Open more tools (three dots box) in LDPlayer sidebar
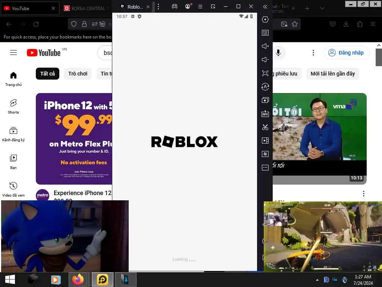The image size is (382, 287). click(x=265, y=167)
